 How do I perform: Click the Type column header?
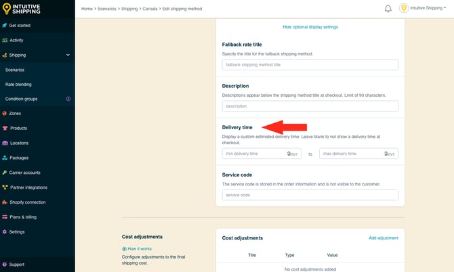click(289, 255)
